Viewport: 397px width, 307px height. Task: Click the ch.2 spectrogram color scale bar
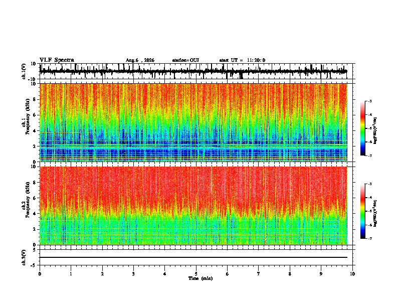(362, 211)
